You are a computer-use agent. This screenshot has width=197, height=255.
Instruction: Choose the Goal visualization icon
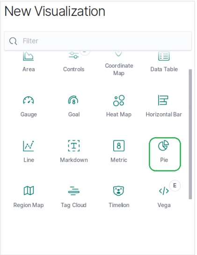[73, 100]
